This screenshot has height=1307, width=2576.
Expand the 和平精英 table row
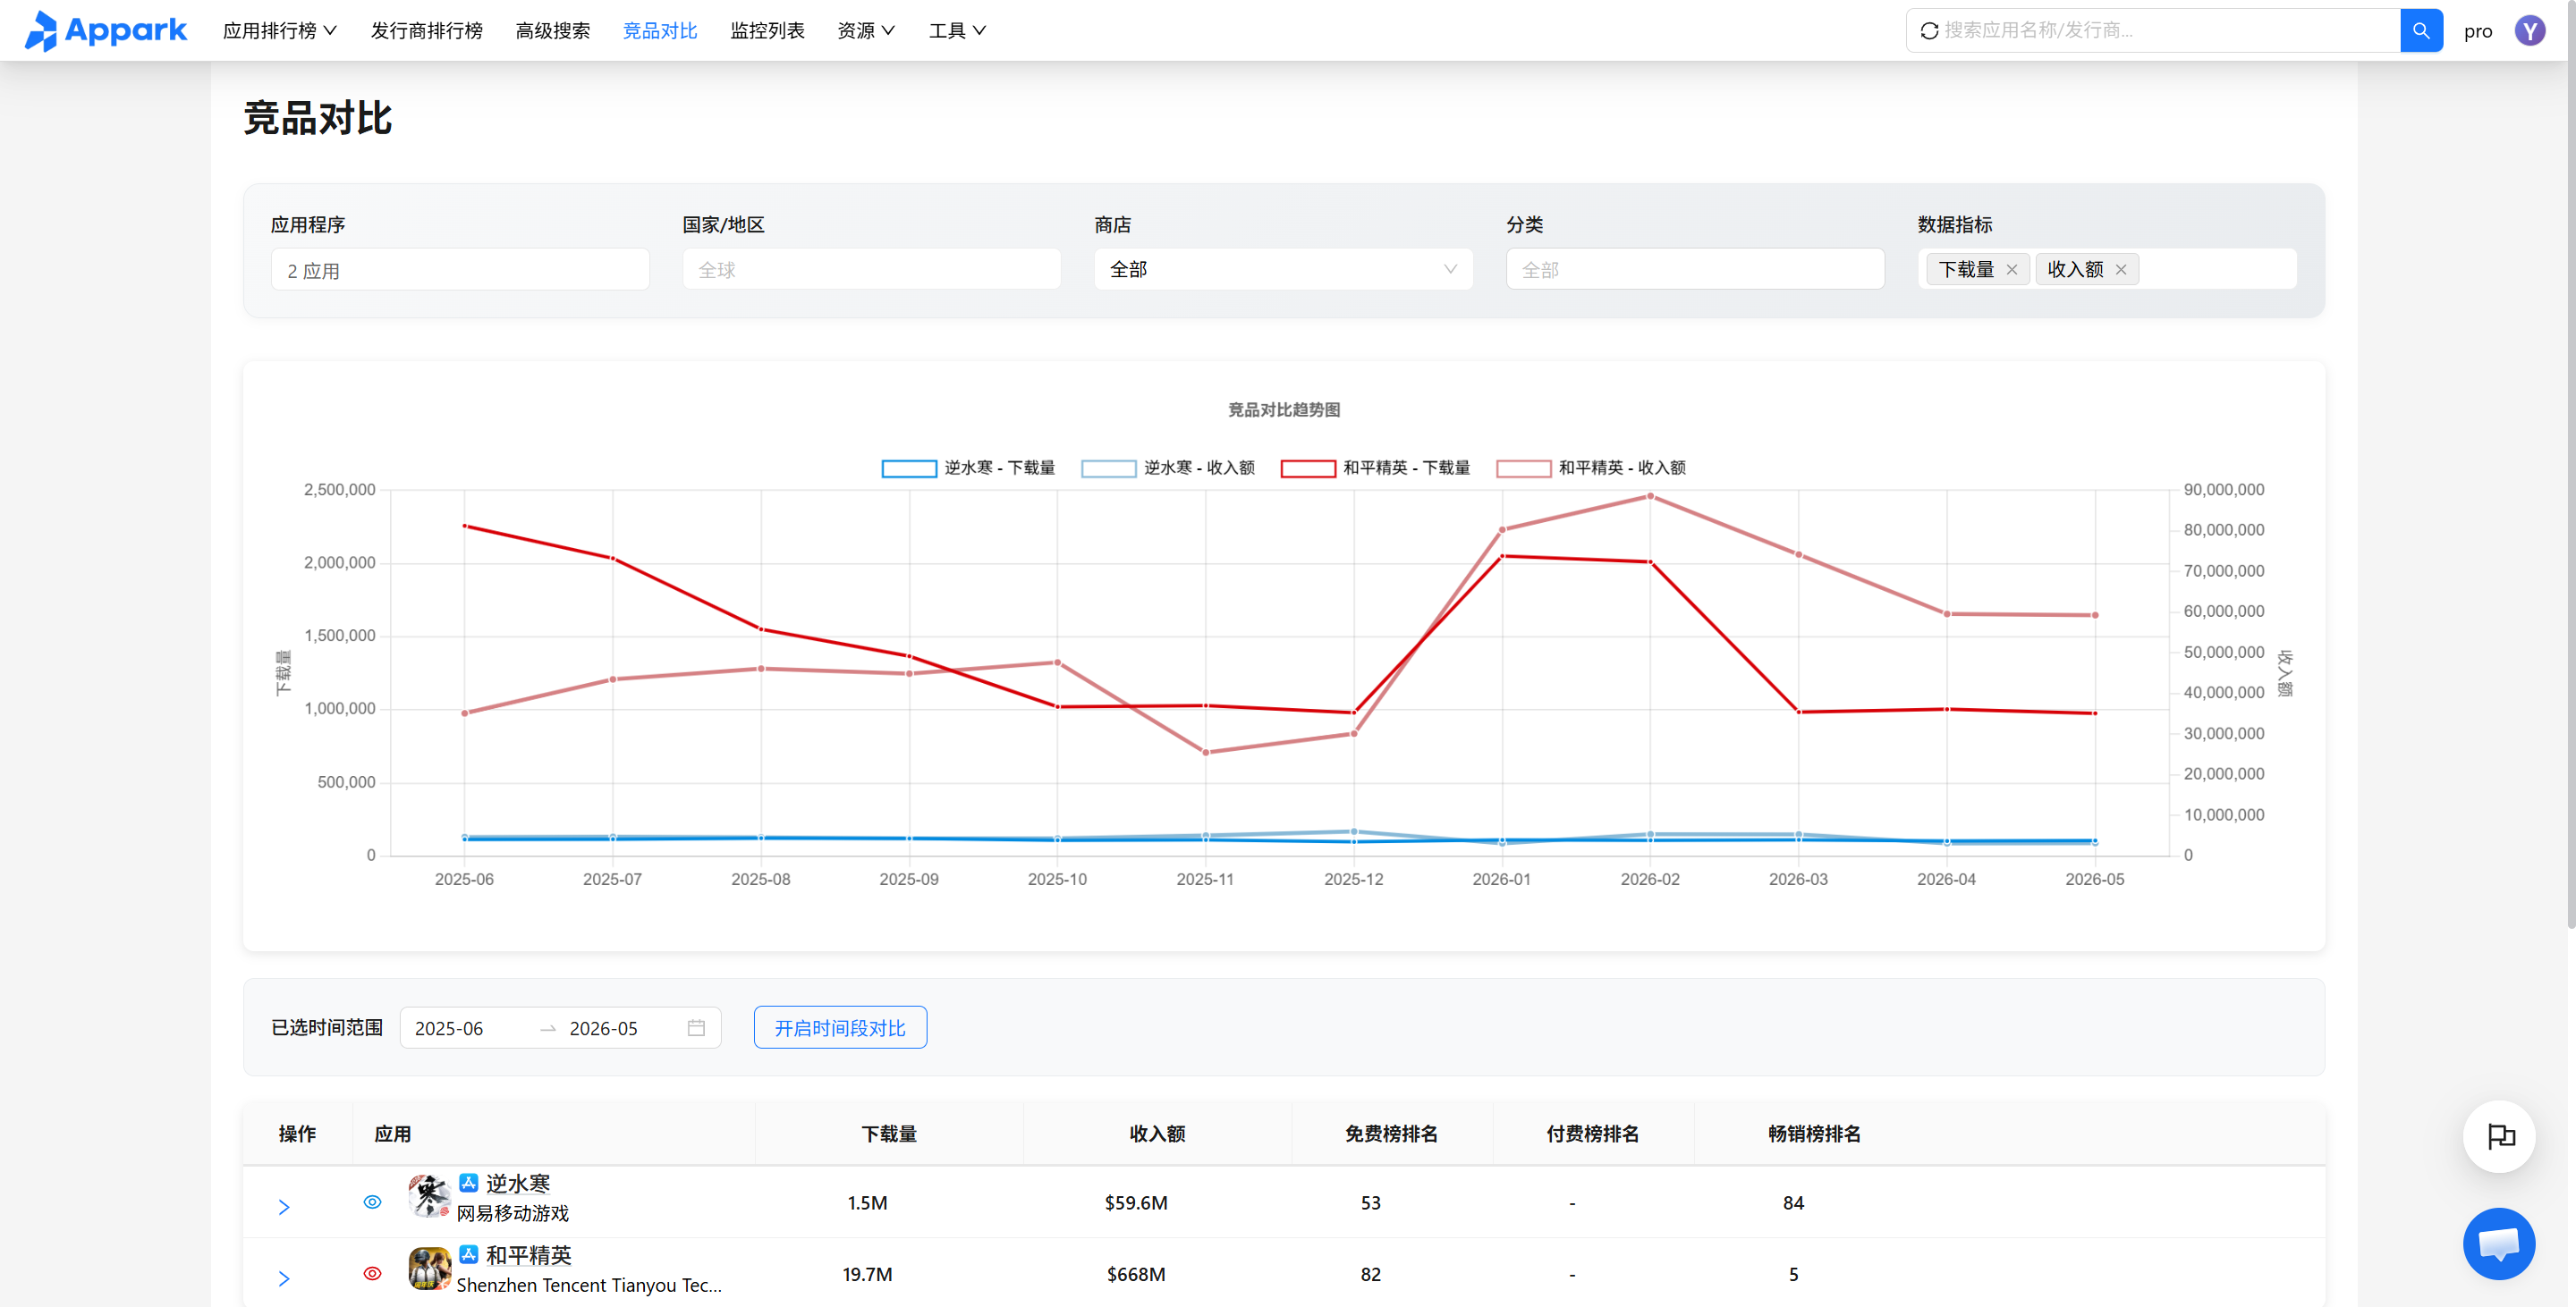(284, 1278)
